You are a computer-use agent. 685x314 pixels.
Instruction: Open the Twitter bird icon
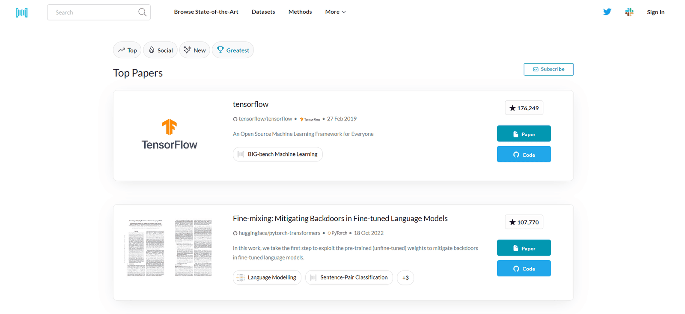pyautogui.click(x=607, y=12)
